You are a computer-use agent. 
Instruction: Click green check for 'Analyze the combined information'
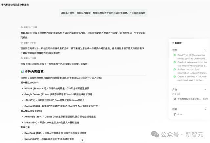tap(175, 69)
